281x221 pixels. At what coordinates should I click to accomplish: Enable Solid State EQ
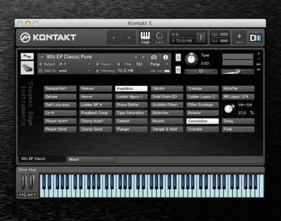coord(167,97)
